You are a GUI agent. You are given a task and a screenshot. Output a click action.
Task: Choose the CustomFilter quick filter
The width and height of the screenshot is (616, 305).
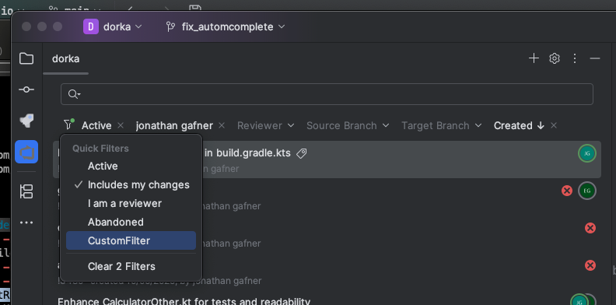tap(131, 240)
